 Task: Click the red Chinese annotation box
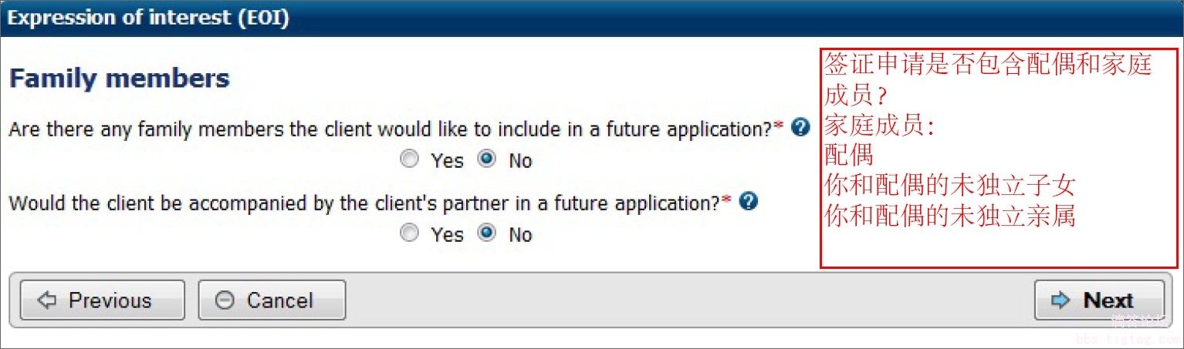999,159
